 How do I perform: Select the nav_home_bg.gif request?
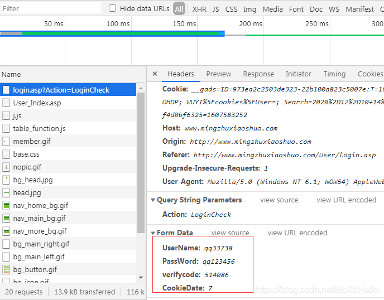(x=68, y=206)
